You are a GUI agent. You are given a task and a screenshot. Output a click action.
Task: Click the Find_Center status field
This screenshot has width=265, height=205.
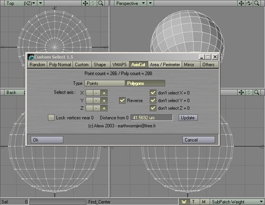coord(132,202)
